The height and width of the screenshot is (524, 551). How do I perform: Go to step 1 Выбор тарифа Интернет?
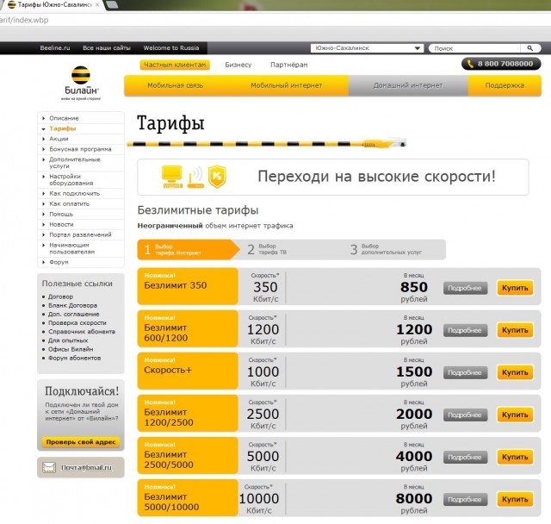(188, 250)
